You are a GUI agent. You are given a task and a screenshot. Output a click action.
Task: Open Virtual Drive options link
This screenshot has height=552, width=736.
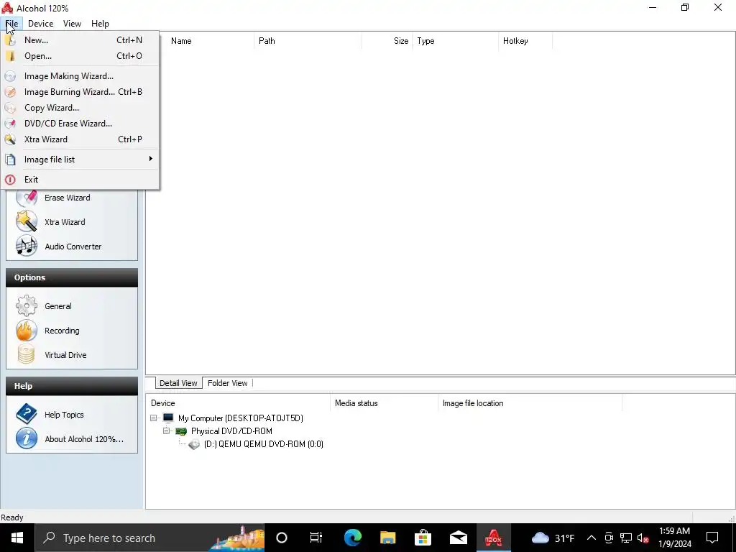click(65, 355)
